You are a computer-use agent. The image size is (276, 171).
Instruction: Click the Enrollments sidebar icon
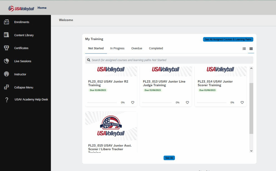click(6, 22)
